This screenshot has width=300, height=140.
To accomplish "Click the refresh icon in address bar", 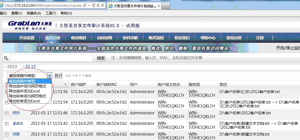I will 98,6.
